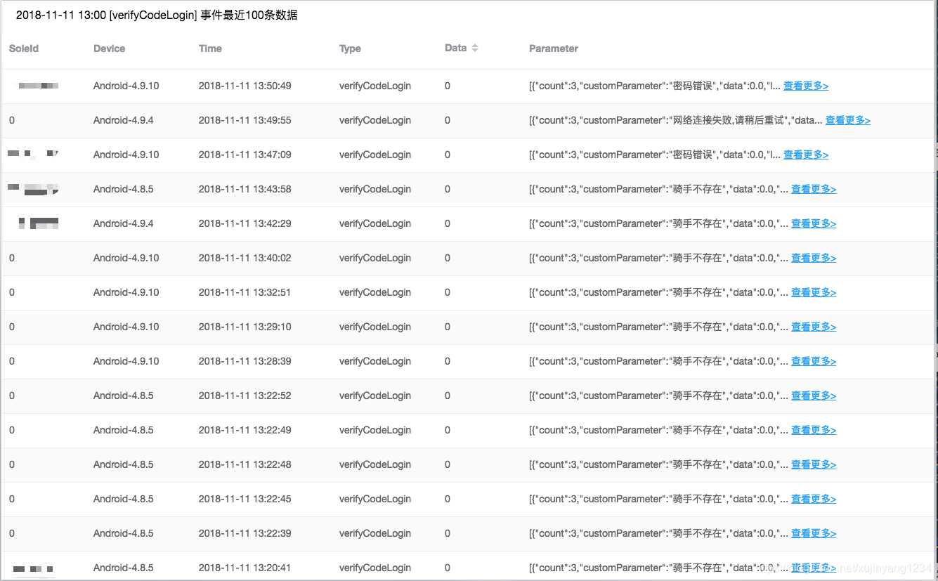938x581 pixels.
Task: Click Android-4.9.10 in the 13:50:49 row
Action: click(x=126, y=86)
